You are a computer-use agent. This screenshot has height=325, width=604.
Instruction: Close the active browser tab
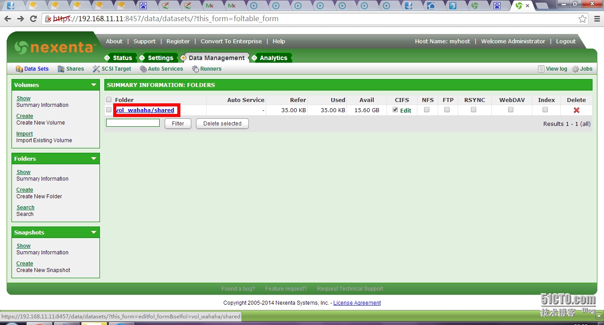(x=528, y=6)
